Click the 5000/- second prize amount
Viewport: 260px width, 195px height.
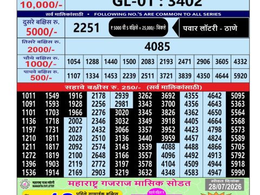pyautogui.click(x=42, y=32)
